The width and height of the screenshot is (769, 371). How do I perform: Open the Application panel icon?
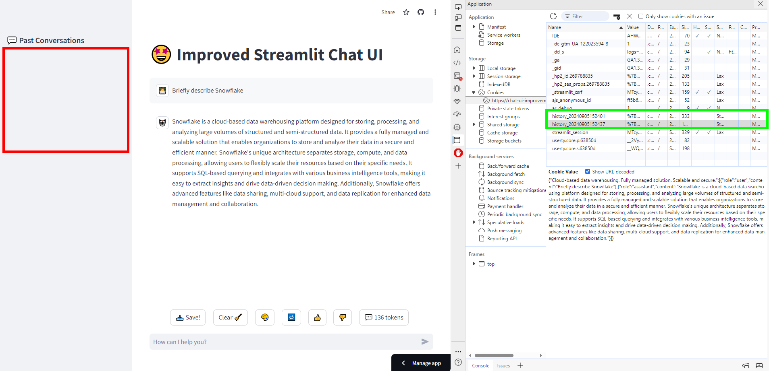click(457, 140)
